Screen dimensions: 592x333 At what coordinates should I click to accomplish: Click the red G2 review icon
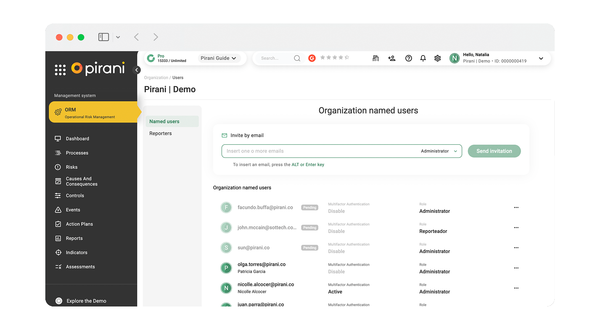point(312,58)
